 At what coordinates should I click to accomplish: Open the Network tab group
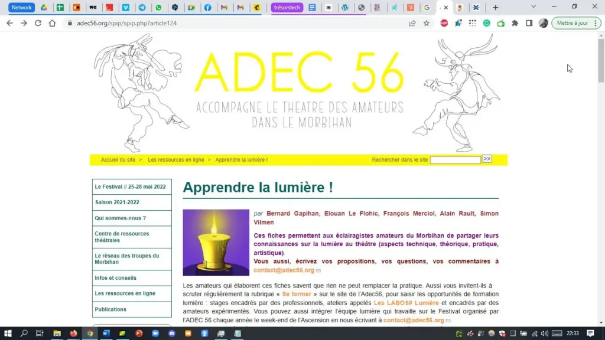(x=22, y=8)
